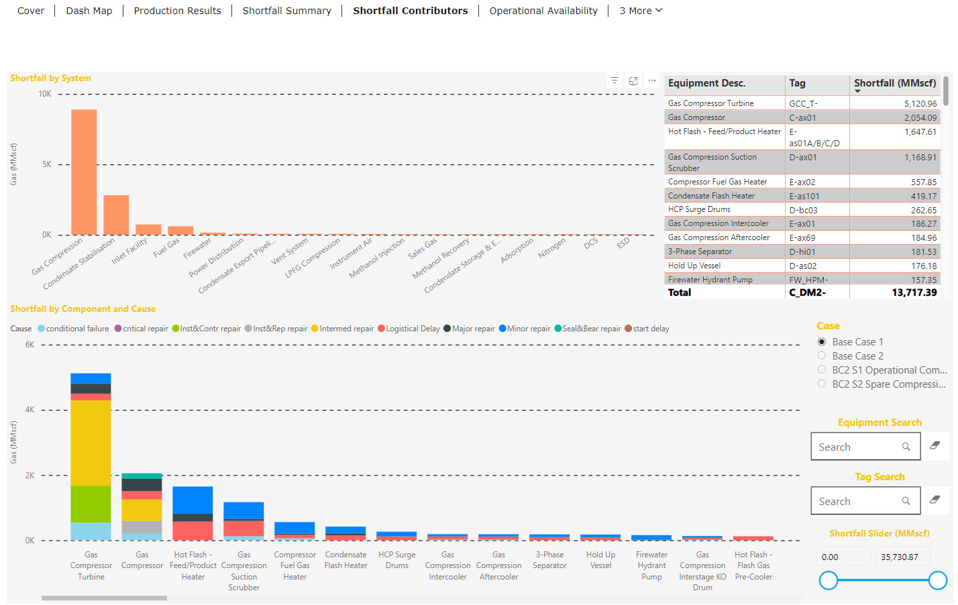The width and height of the screenshot is (958, 605).
Task: Click the magnifier icon in Tag Search
Action: coord(906,501)
